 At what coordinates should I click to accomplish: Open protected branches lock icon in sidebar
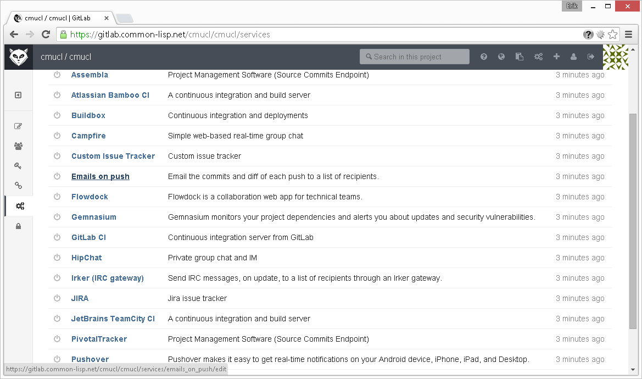19,226
